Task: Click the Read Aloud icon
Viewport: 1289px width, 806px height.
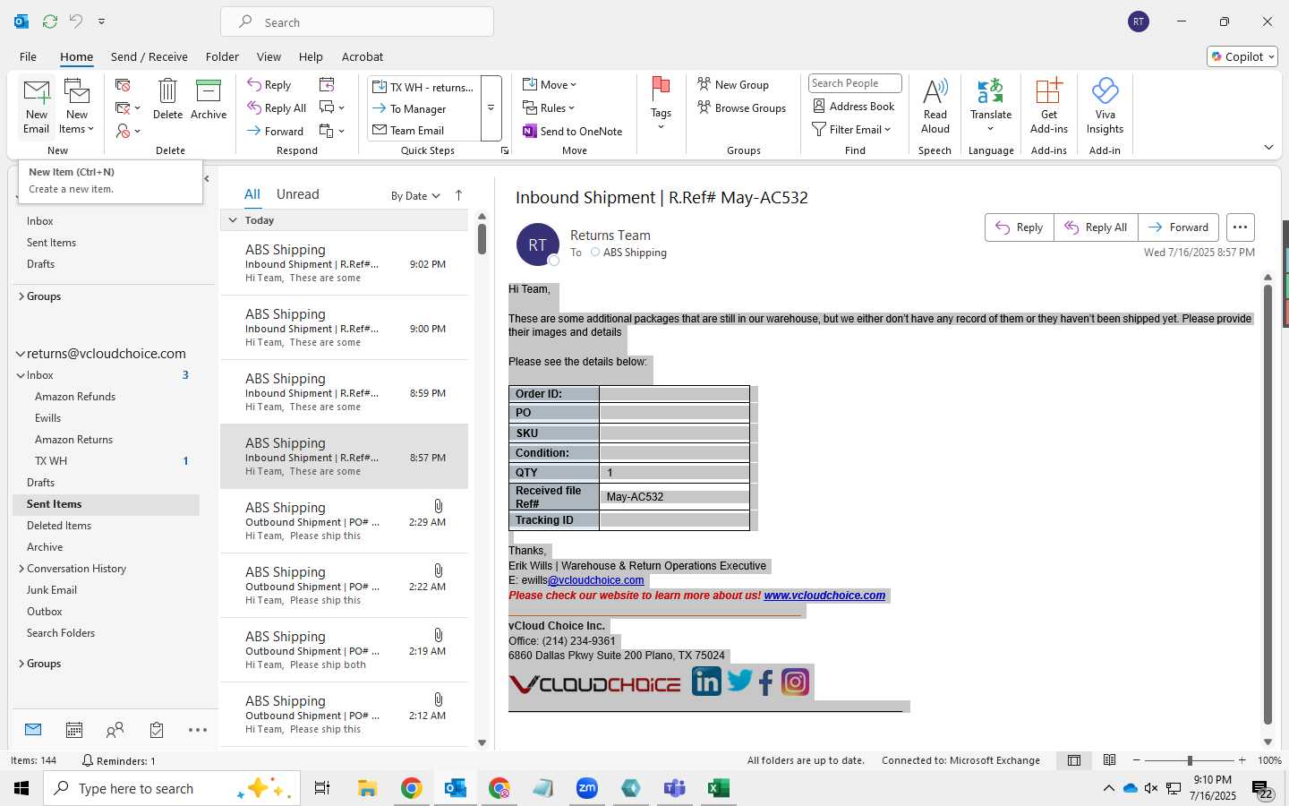Action: tap(935, 91)
